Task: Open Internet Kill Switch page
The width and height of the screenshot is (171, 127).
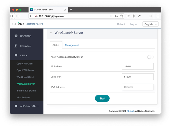Action: tap(26, 91)
